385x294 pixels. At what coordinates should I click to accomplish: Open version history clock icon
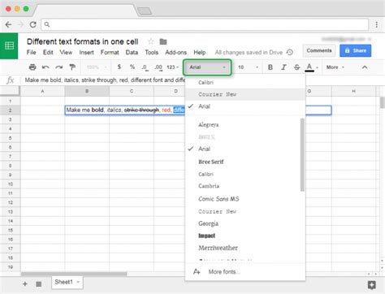[290, 52]
